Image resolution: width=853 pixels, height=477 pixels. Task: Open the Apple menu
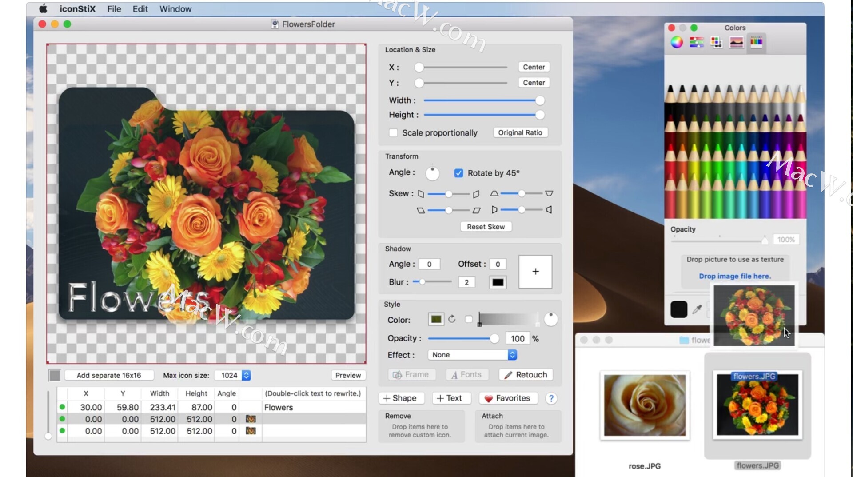(43, 8)
